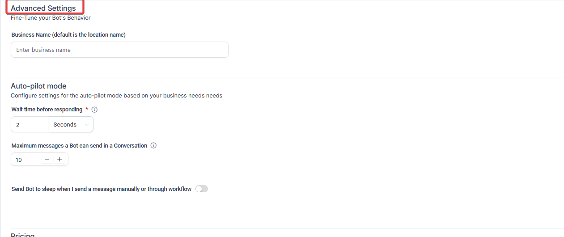Click the Fine-Tune your Bot's Behavior subtitle

click(x=51, y=18)
